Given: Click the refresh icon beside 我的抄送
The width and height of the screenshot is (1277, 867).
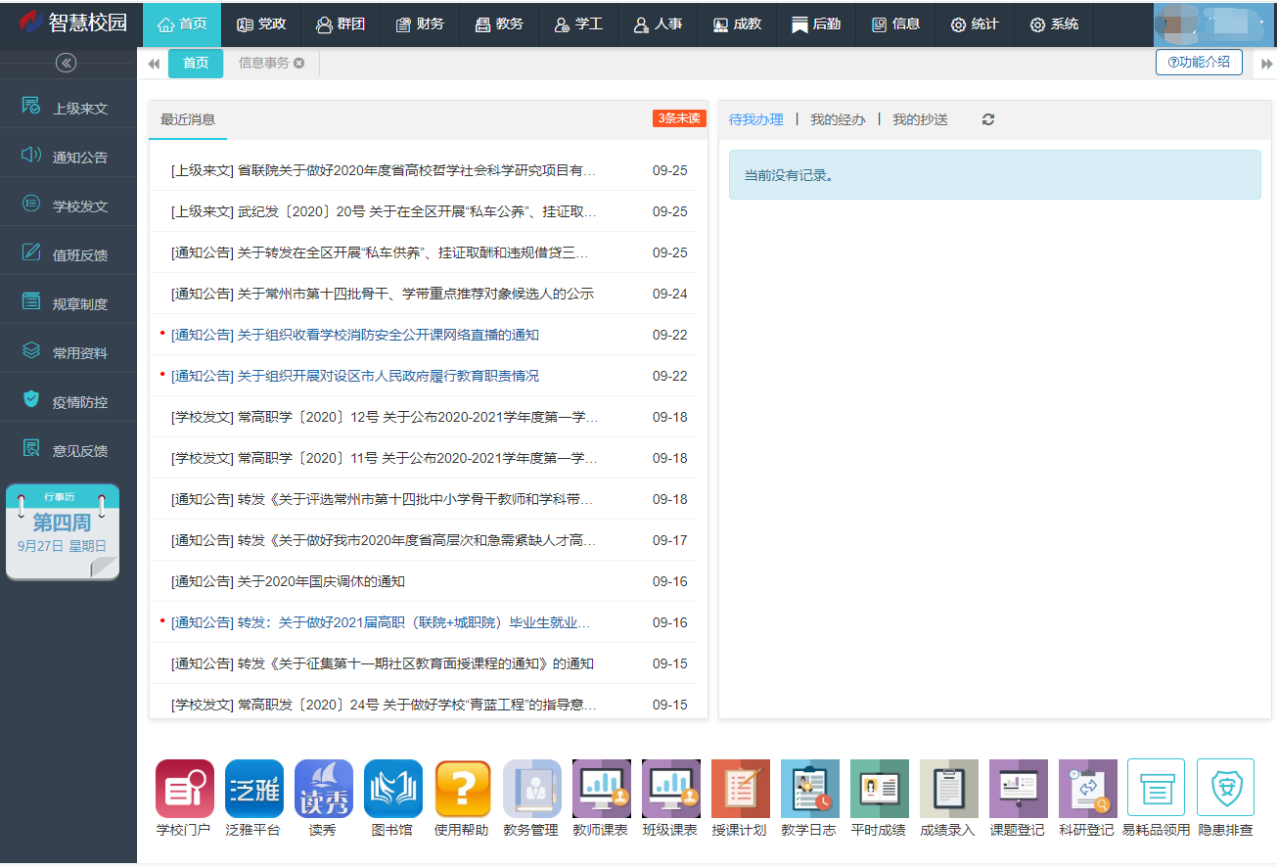Looking at the screenshot, I should [x=988, y=119].
